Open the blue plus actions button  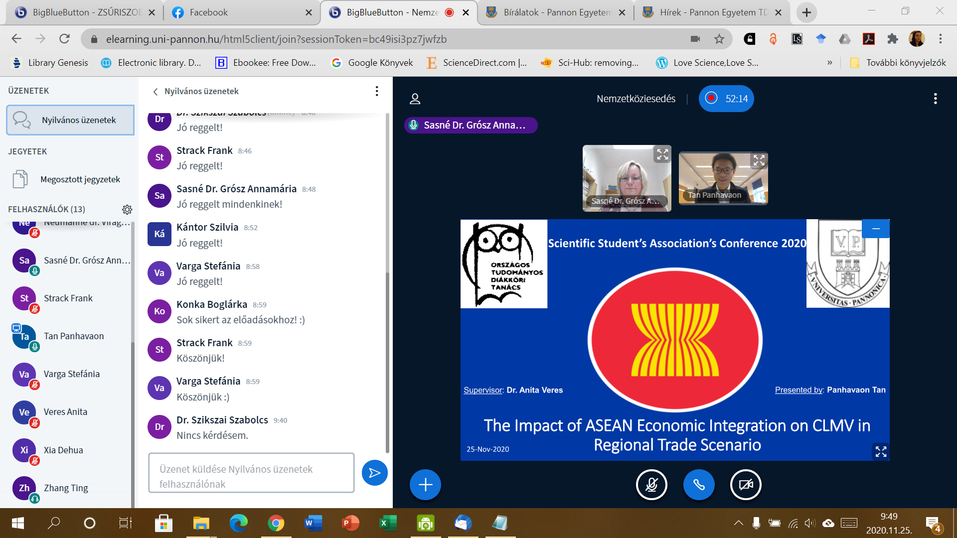coord(425,485)
